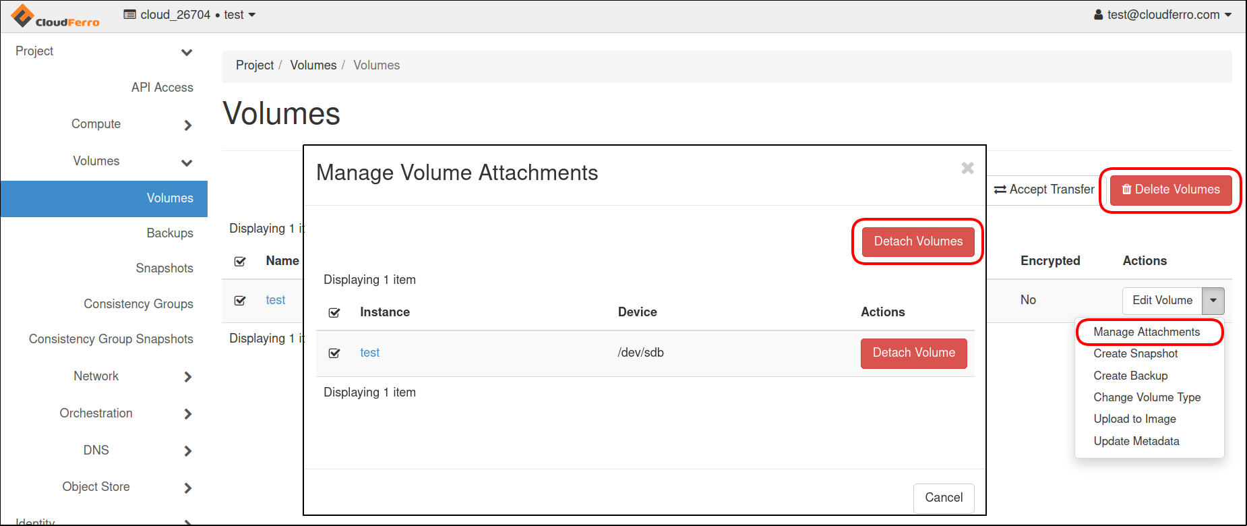Click the Accept Transfer button

tap(1044, 189)
